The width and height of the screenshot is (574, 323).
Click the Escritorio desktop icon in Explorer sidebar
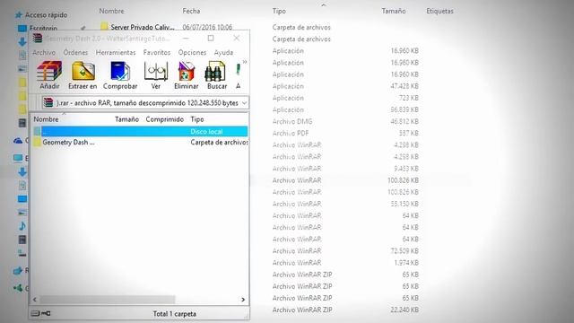click(22, 28)
